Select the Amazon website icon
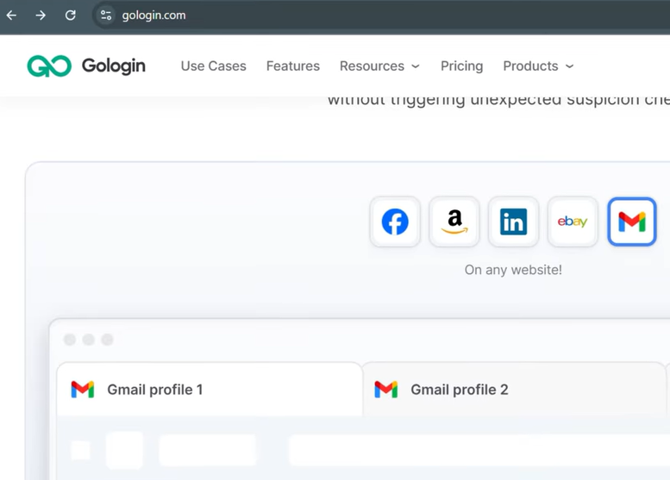This screenshot has height=480, width=670. click(x=454, y=221)
